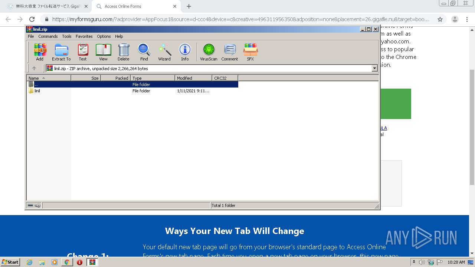Reload the current web page
475x267 pixels.
tap(32, 19)
